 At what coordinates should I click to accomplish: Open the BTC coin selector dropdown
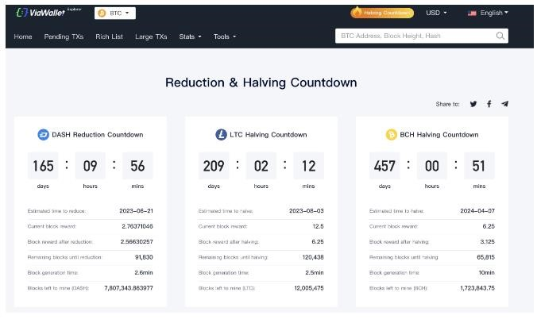point(115,13)
